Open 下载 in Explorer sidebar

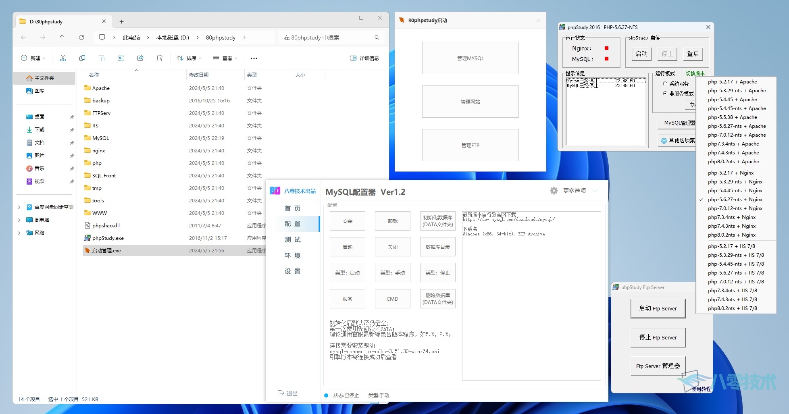pyautogui.click(x=40, y=129)
